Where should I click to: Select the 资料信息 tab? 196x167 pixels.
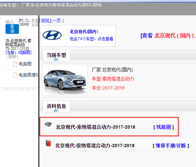coord(56,107)
